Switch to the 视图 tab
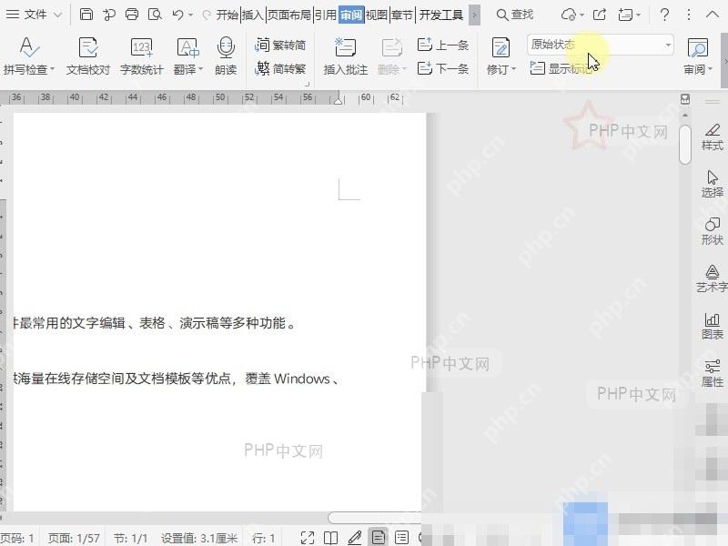728x546 pixels. click(377, 15)
